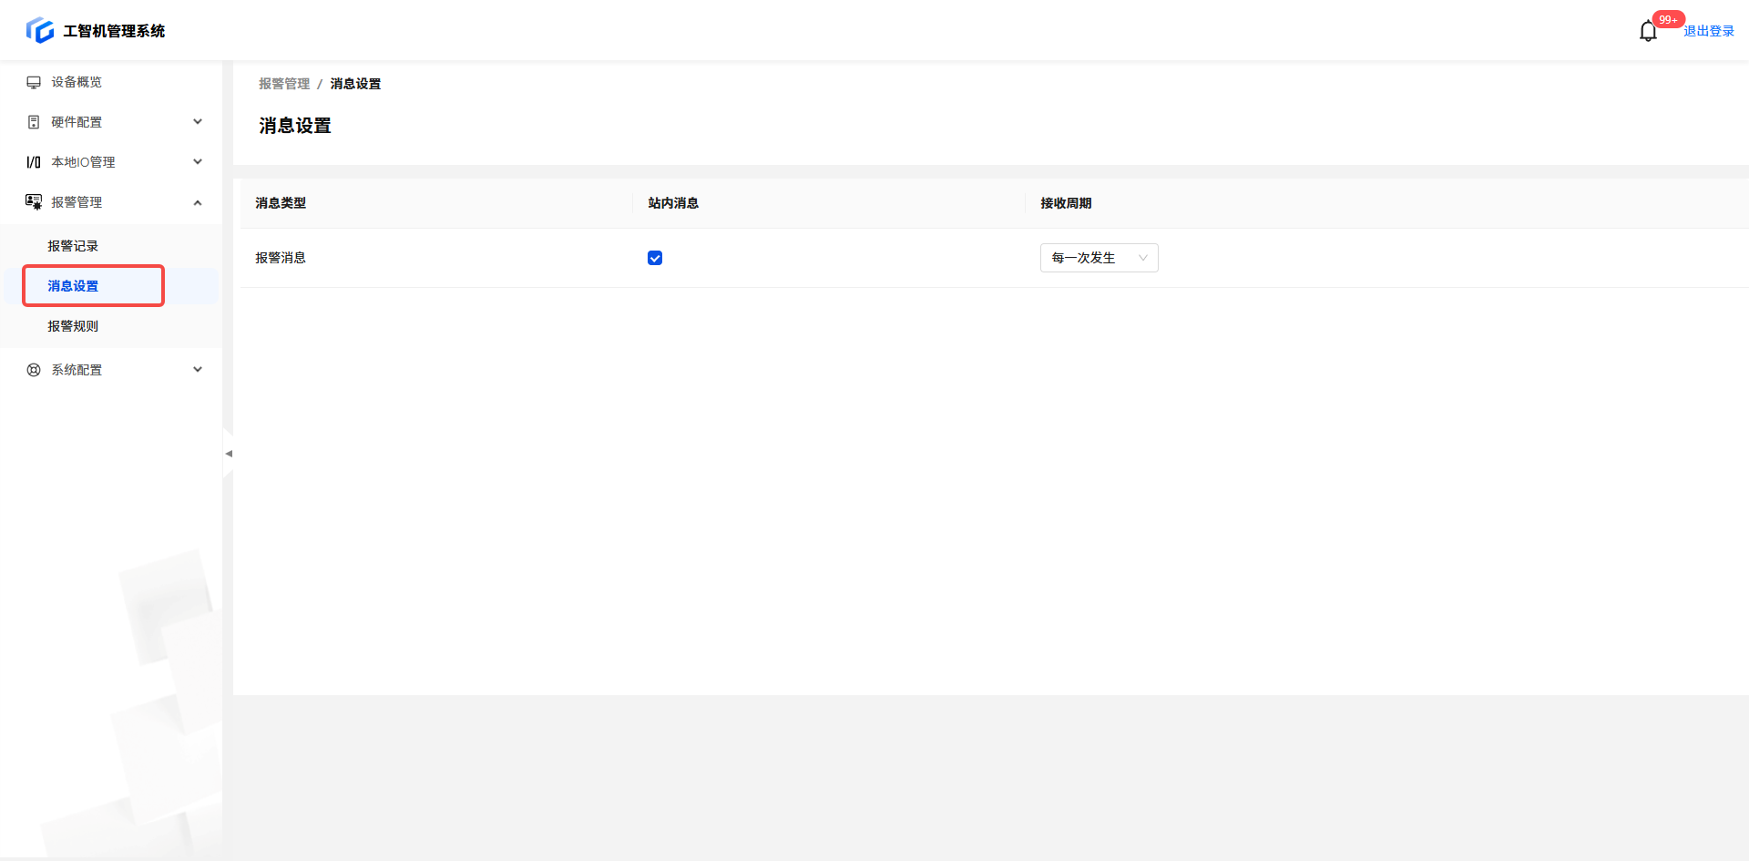Click the 消息设置 page heading
Image resolution: width=1749 pixels, height=861 pixels.
pos(295,126)
